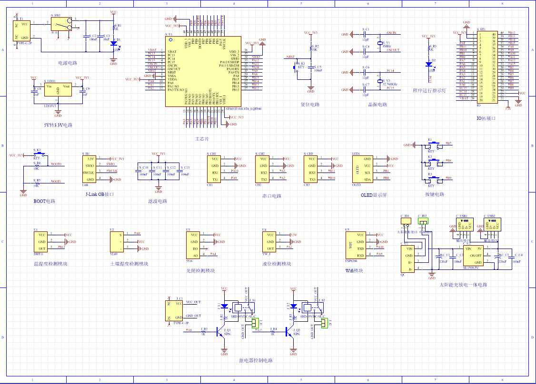Select the green J_J1 terminal connector
Screen dimensions: 536x384
tap(255, 323)
